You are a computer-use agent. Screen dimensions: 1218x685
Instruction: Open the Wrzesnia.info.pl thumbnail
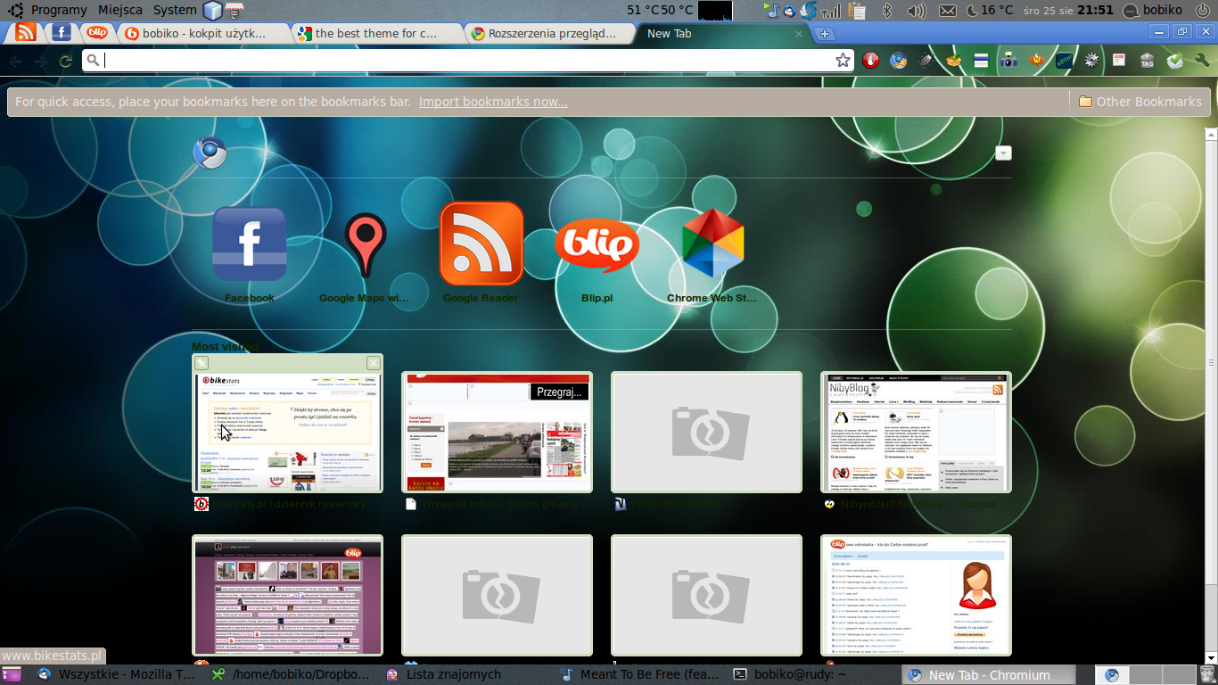(x=497, y=432)
